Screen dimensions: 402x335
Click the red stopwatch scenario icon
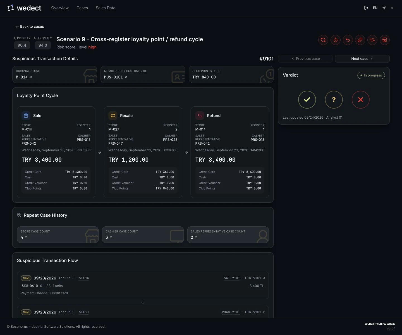click(336, 40)
